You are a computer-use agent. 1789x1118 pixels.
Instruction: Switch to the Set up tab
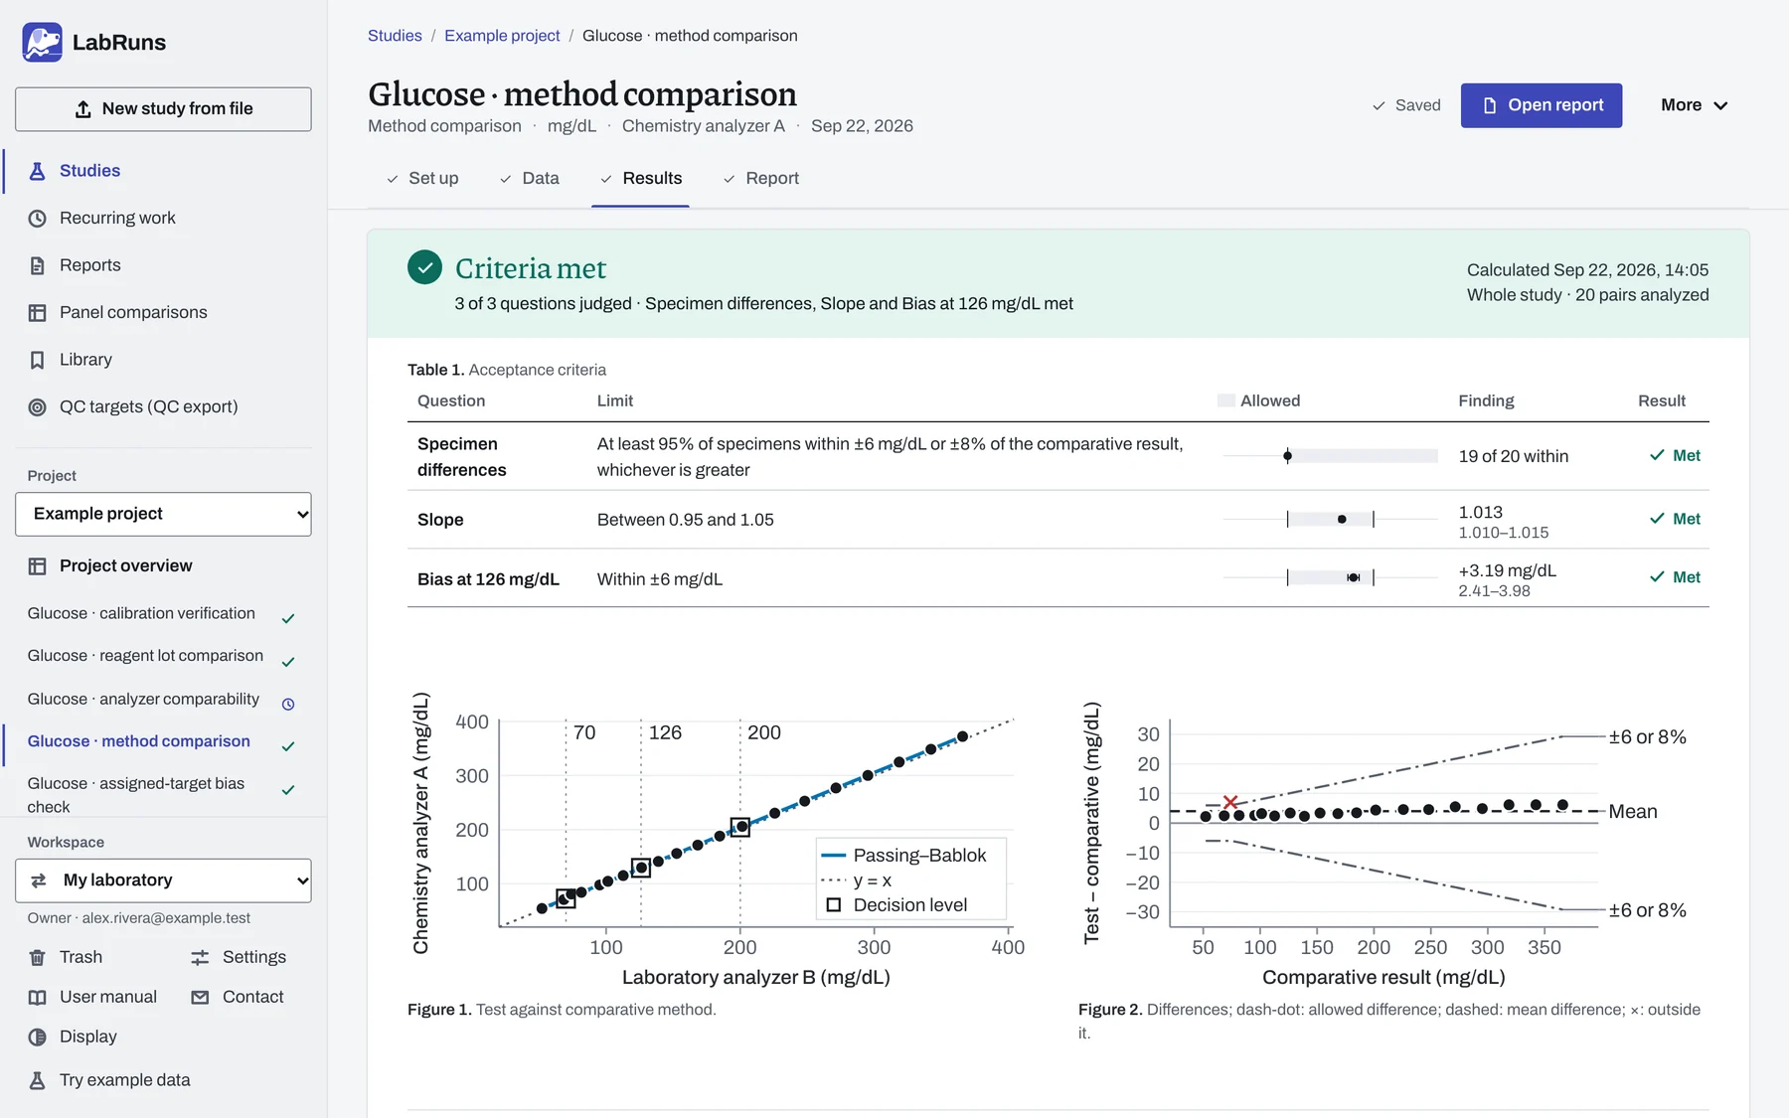(422, 179)
